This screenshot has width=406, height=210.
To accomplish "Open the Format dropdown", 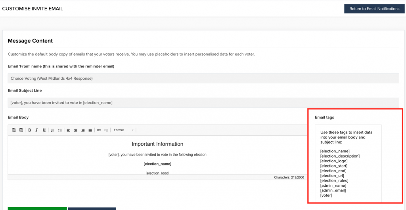I will (x=124, y=130).
